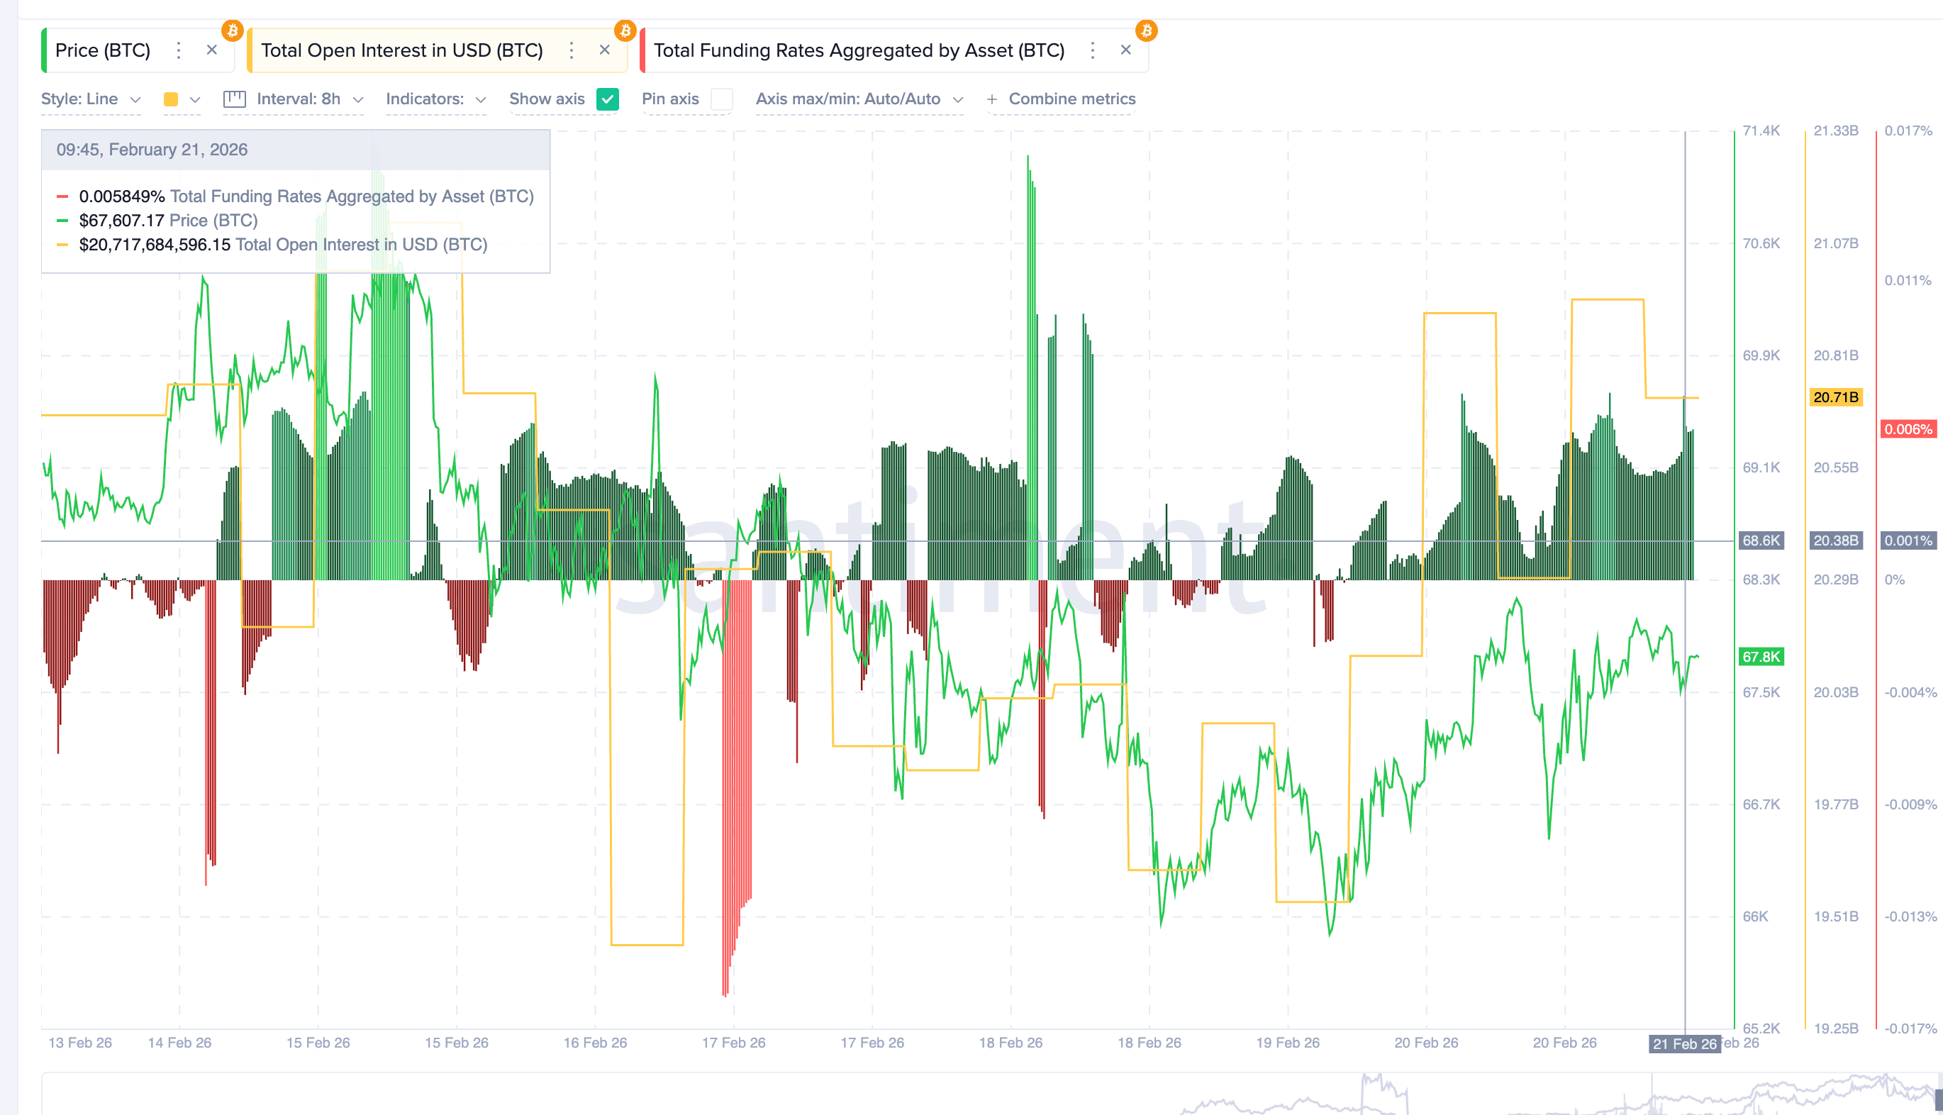Uncheck the Show axis checkbox

[607, 99]
